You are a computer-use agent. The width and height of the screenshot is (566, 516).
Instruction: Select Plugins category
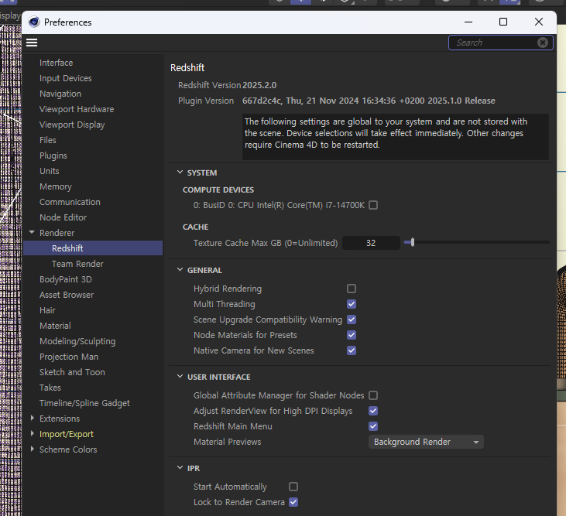[x=53, y=155]
